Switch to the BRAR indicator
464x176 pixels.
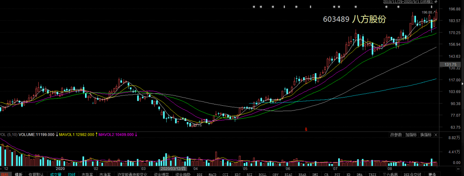302,174
